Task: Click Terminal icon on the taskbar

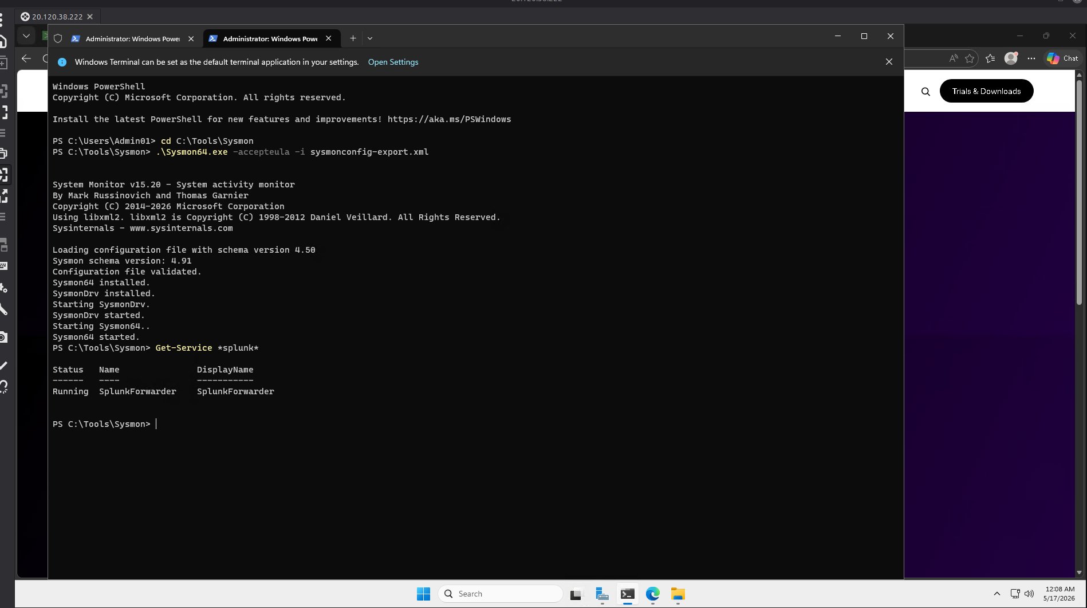Action: pyautogui.click(x=628, y=594)
